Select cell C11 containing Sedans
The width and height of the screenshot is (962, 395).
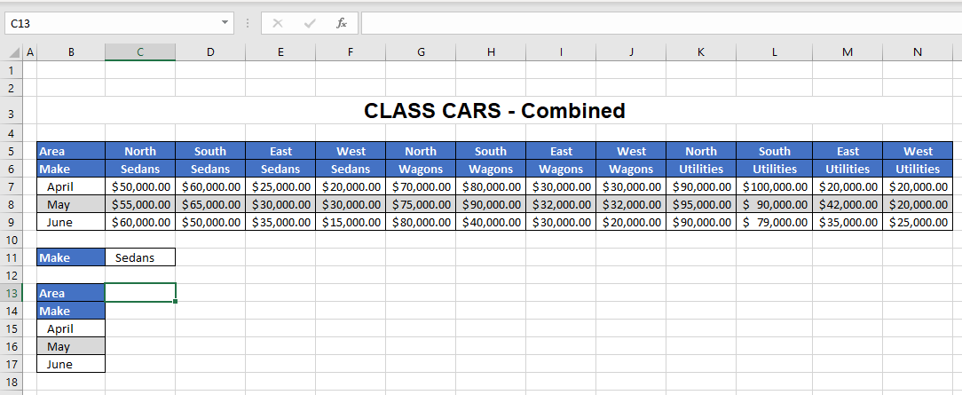pyautogui.click(x=140, y=257)
